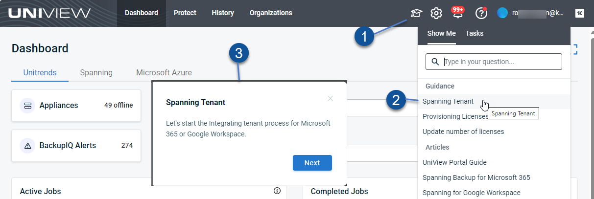Open the settings gear icon
Image resolution: width=594 pixels, height=199 pixels.
(x=436, y=13)
